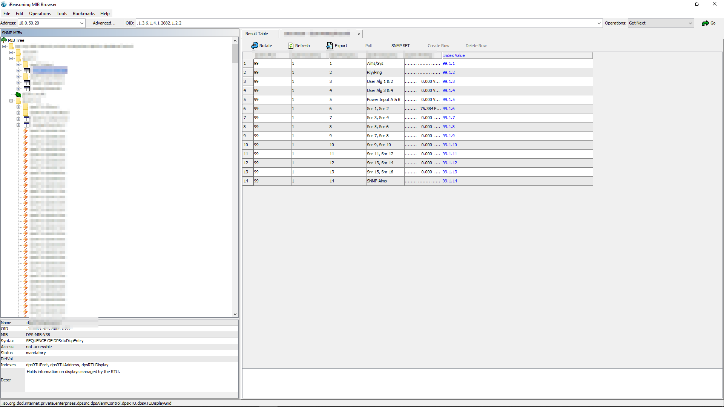Close the second result tab
The height and width of the screenshot is (407, 724).
(x=359, y=34)
